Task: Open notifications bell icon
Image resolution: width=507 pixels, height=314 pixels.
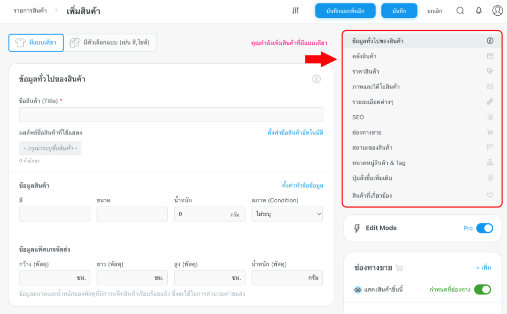Action: (478, 10)
